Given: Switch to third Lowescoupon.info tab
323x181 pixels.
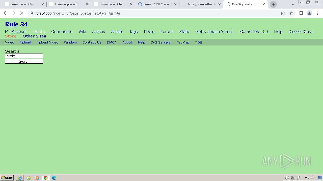Looking at the screenshot, I should [x=113, y=4].
